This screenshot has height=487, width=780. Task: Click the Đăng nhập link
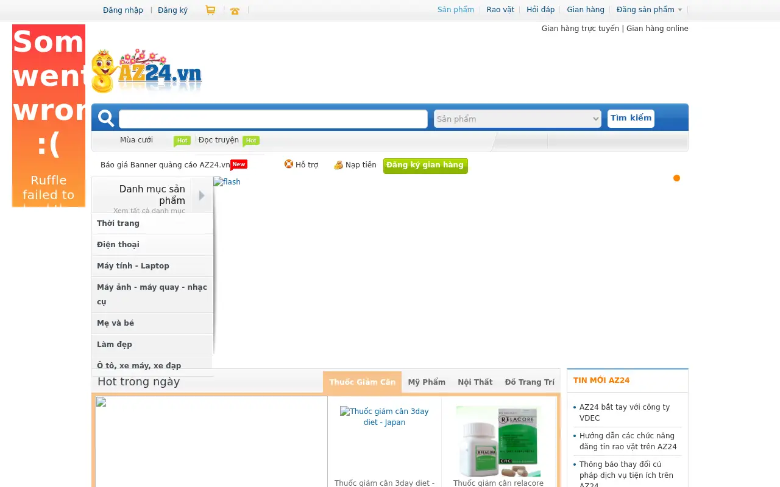[x=123, y=10]
